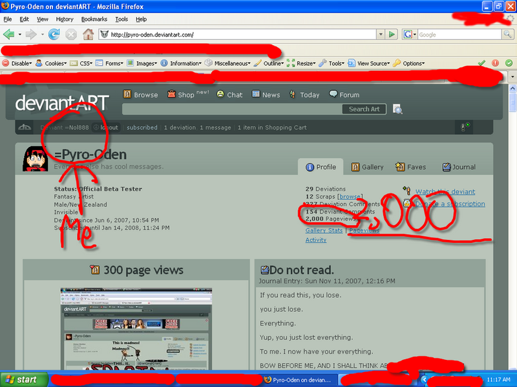517x387 pixels.
Task: Switch to the Gallery tab
Action: [x=367, y=167]
